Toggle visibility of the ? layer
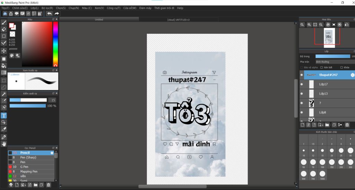 pyautogui.click(x=302, y=103)
